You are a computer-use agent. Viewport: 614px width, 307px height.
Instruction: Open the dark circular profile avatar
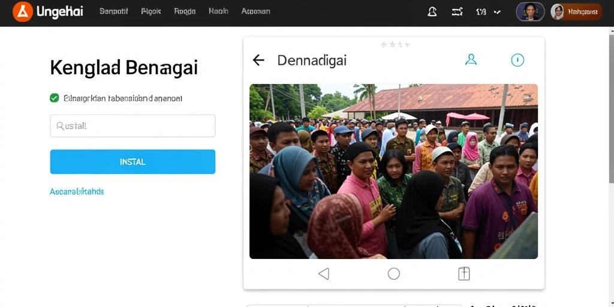[530, 12]
